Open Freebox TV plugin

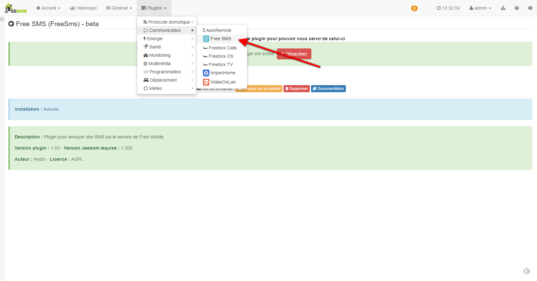222,64
